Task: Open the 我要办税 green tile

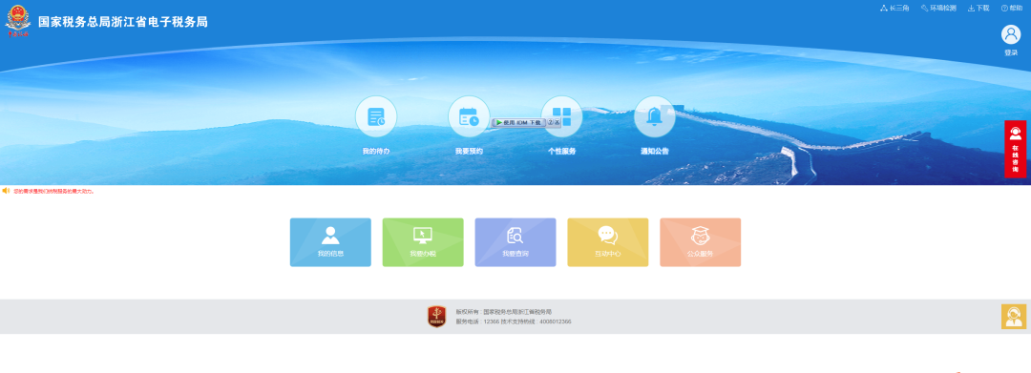Action: click(423, 242)
